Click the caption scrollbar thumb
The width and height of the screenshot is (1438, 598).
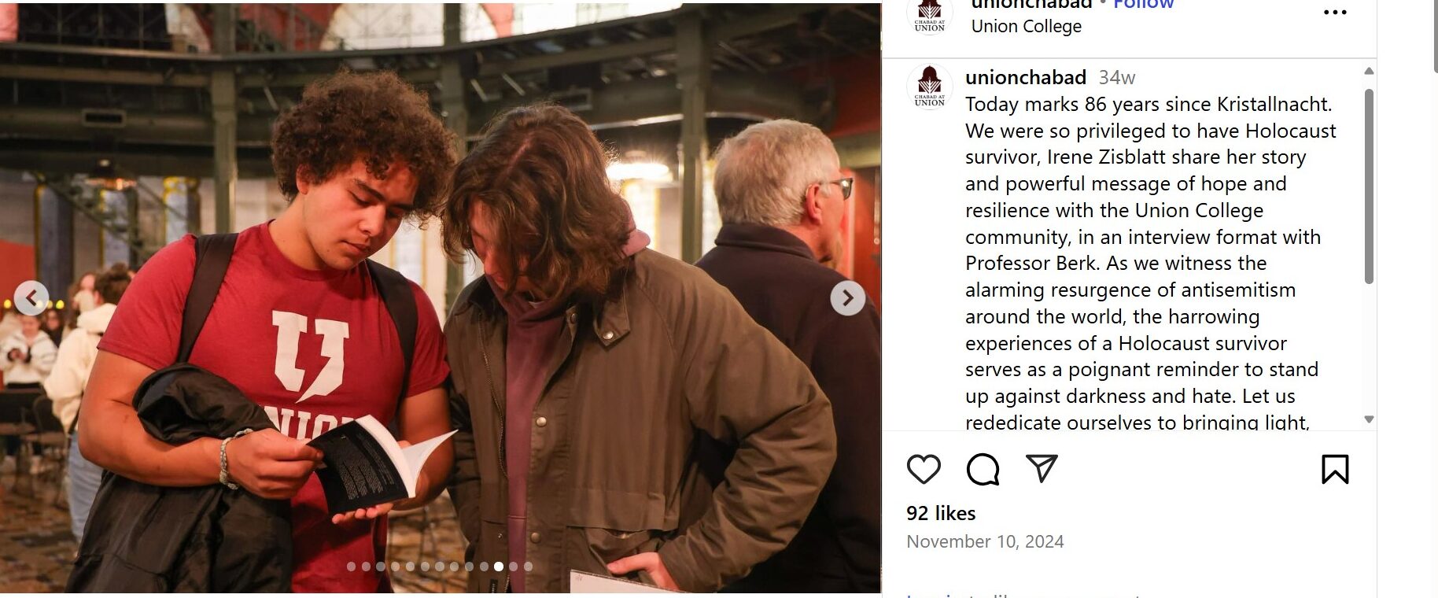[1369, 186]
